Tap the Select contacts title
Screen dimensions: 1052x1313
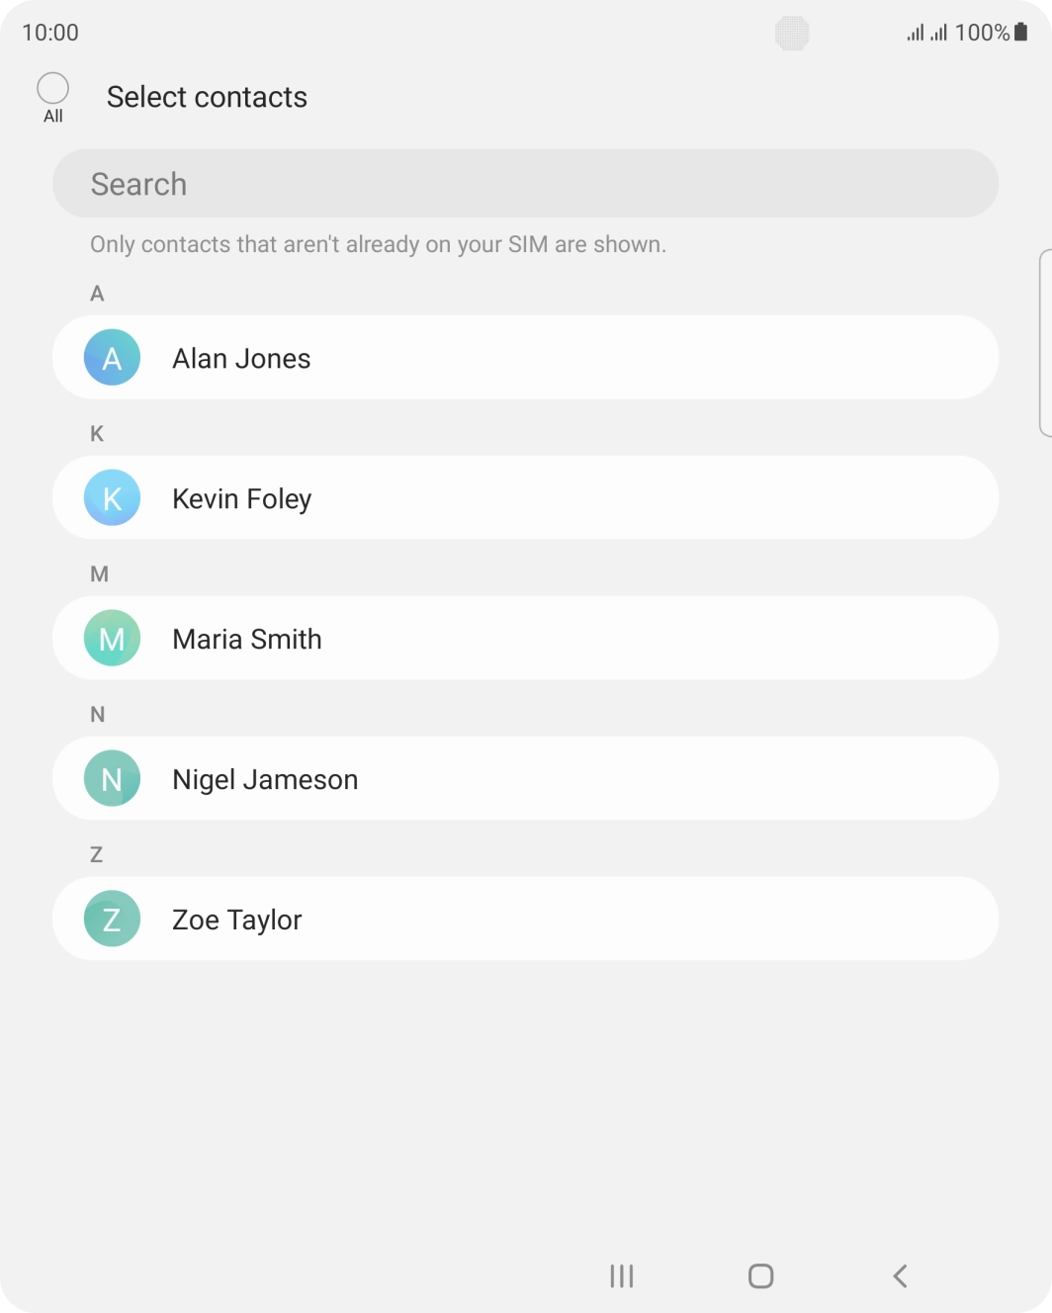point(207,97)
